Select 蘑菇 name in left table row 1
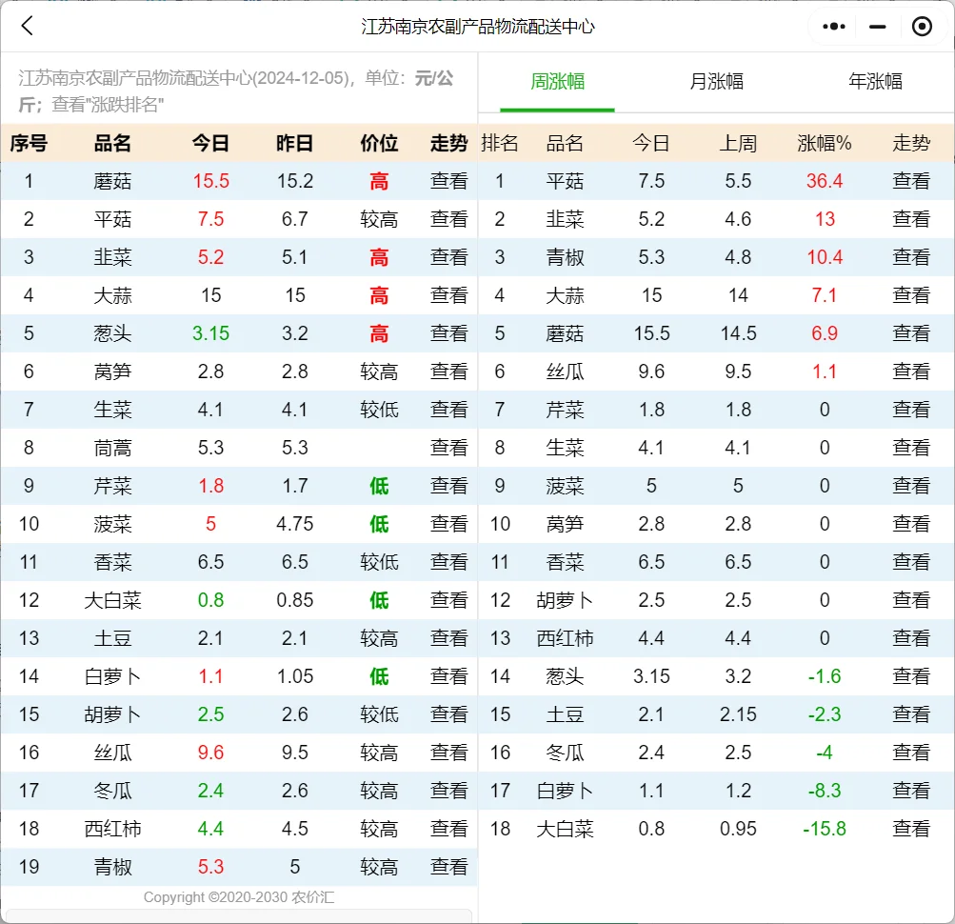This screenshot has height=924, width=955. [x=112, y=181]
